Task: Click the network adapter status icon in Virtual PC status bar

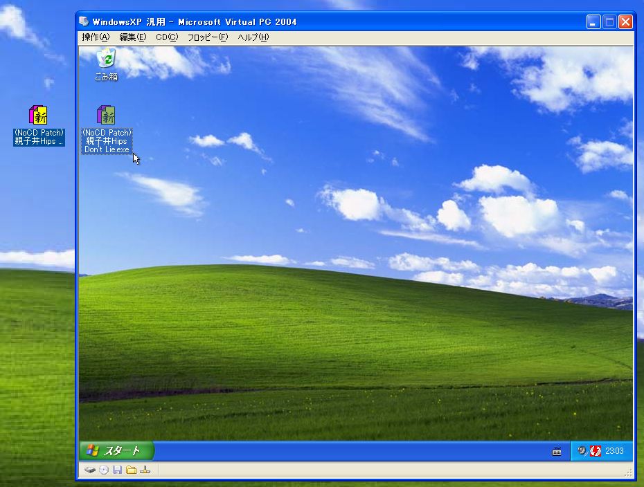Action: (x=145, y=470)
